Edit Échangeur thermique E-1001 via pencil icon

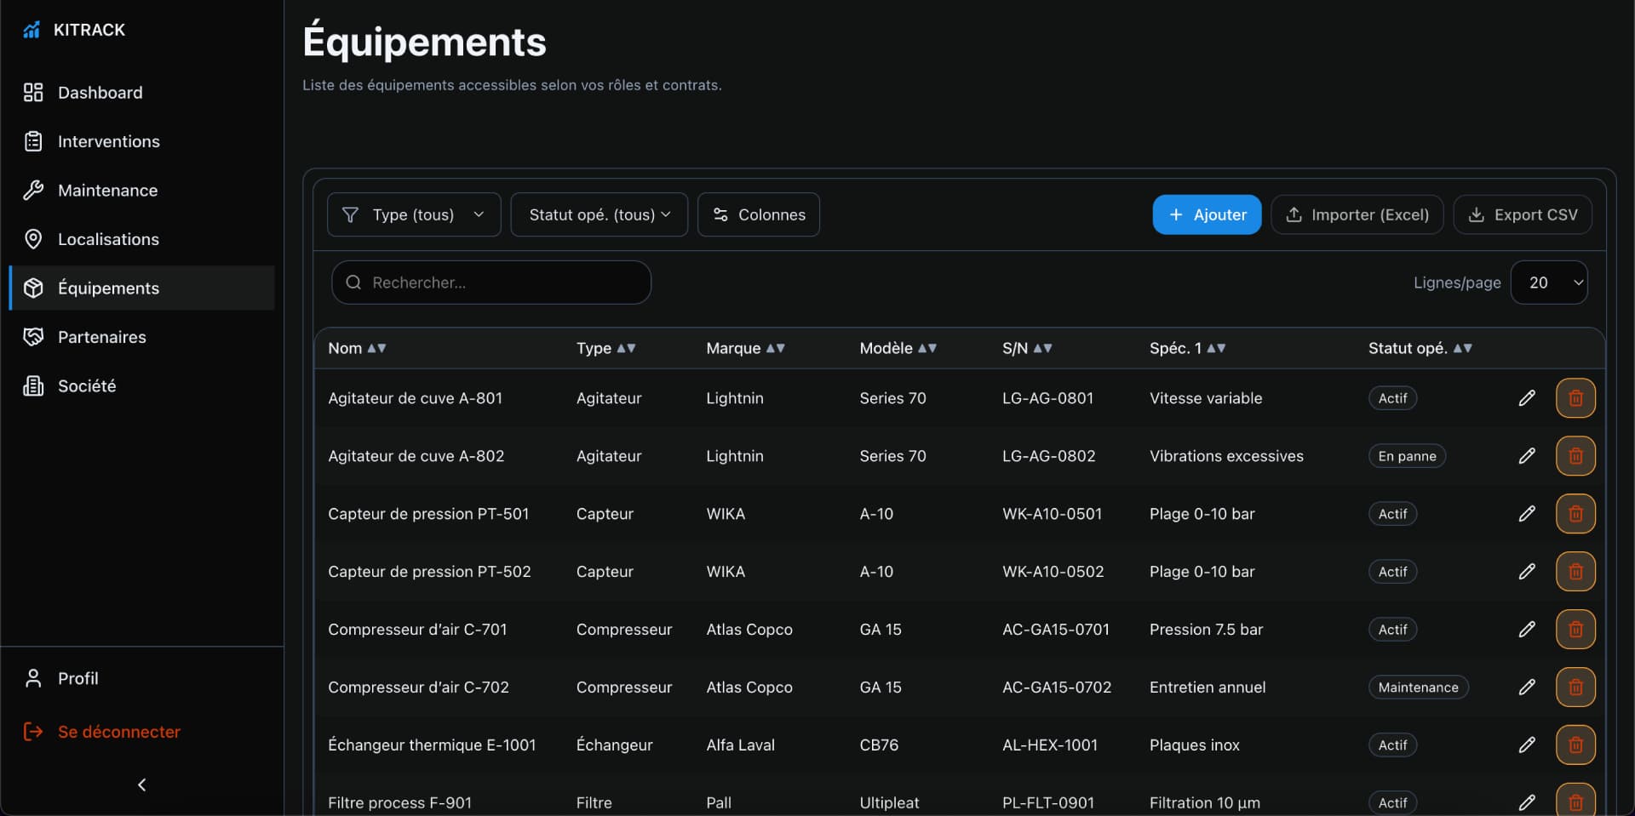1527,745
